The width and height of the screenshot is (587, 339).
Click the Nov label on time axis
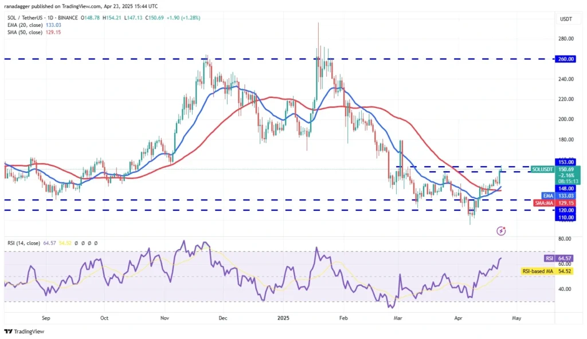click(x=165, y=318)
